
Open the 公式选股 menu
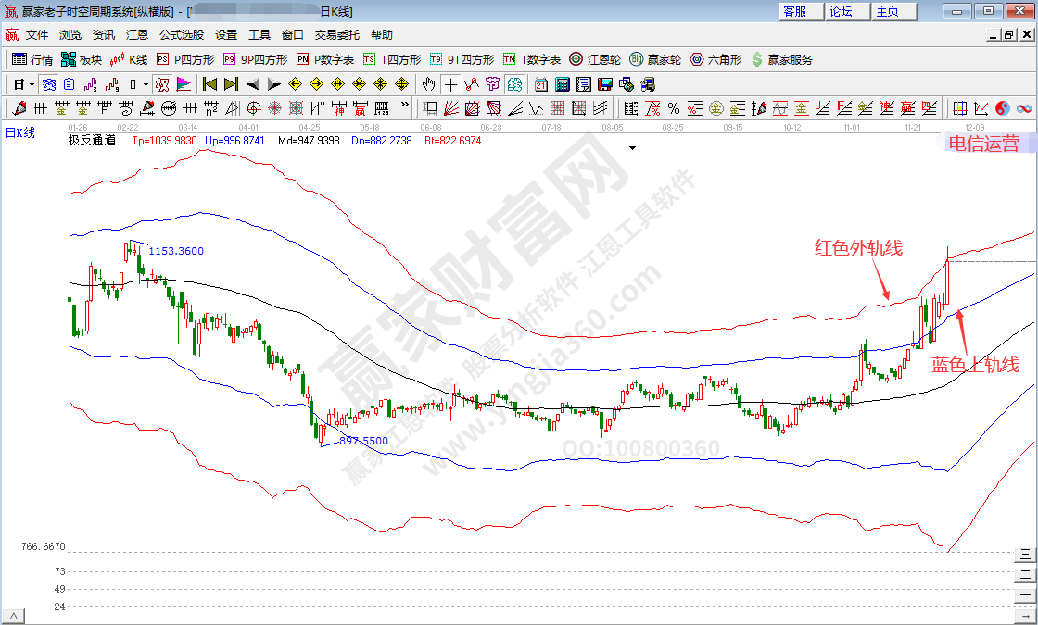(181, 35)
